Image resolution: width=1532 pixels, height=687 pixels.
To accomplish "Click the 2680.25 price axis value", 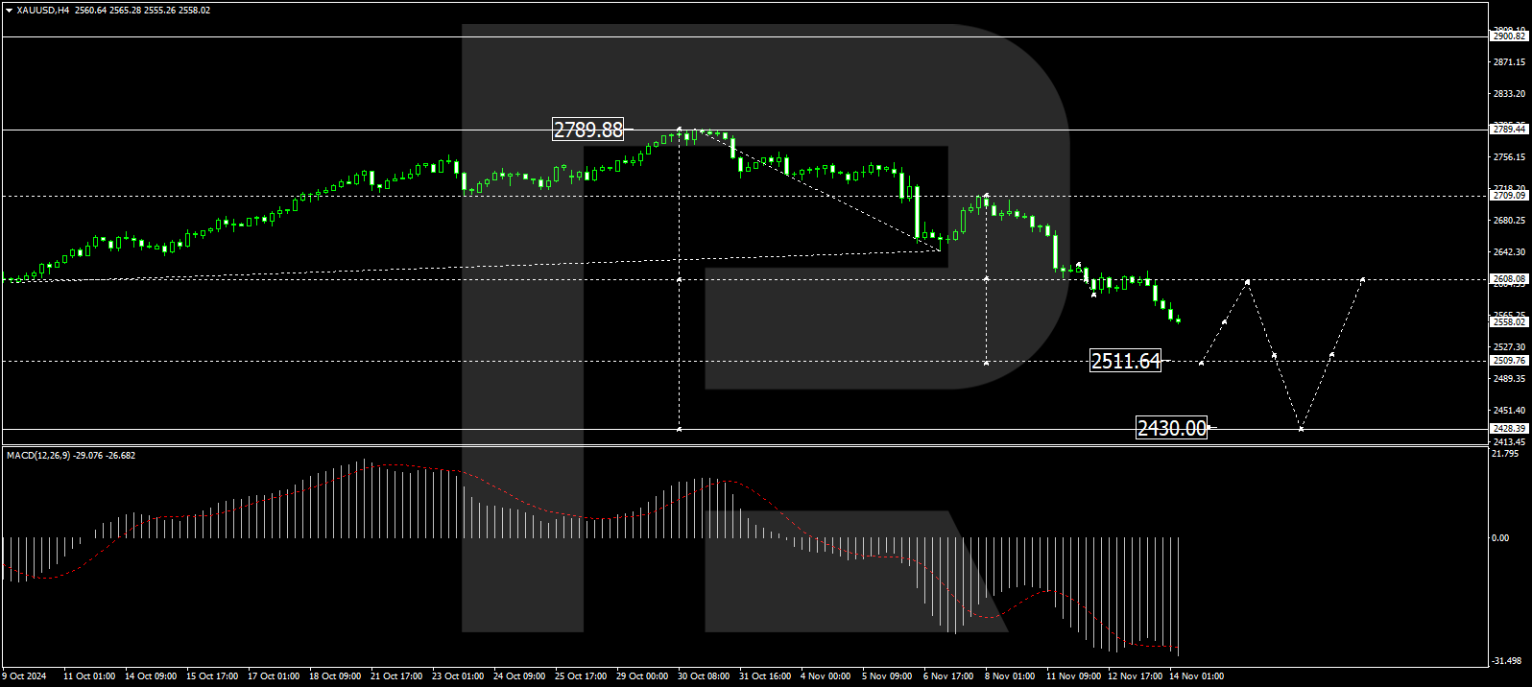I will (x=1509, y=221).
